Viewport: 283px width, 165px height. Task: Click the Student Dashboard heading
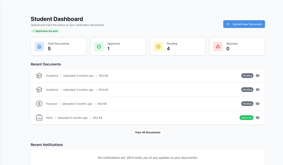(57, 19)
